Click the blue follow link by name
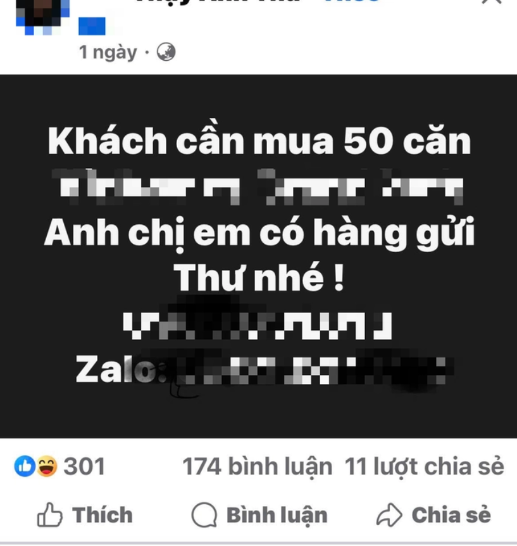The image size is (517, 546). 351,1
